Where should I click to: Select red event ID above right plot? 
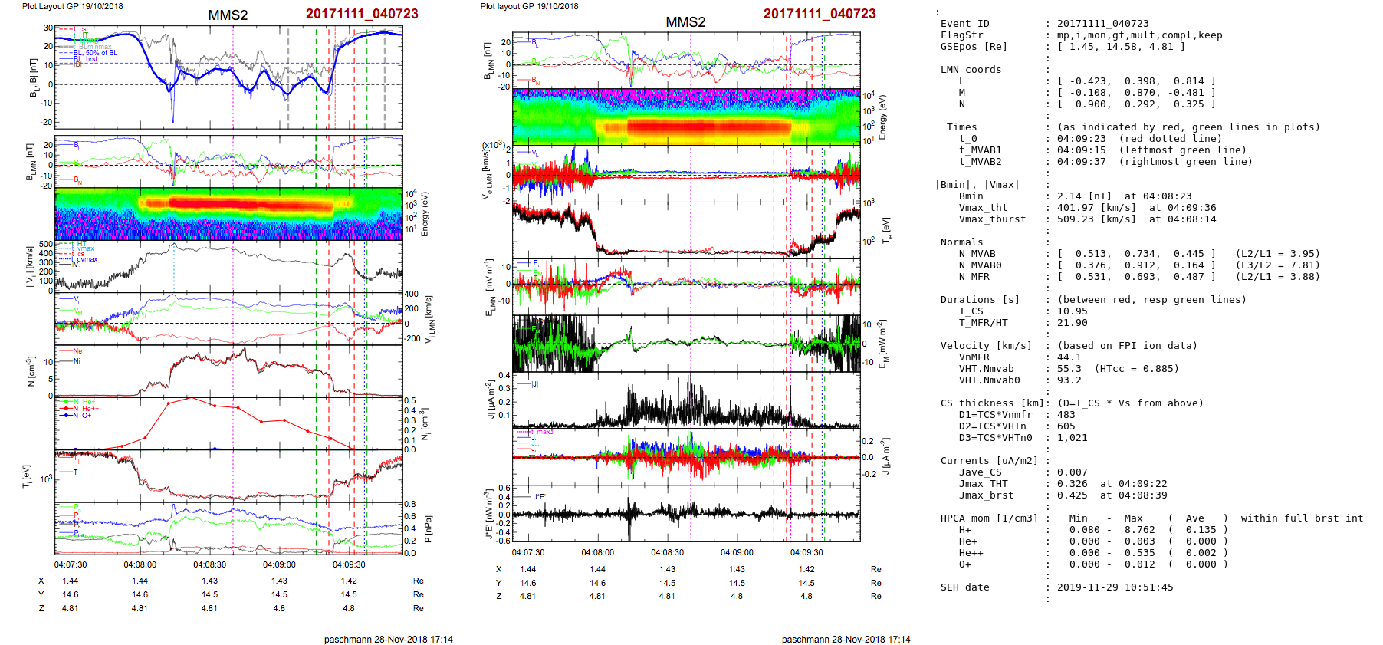[x=820, y=14]
